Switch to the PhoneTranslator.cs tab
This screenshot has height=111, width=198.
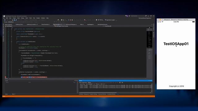pyautogui.click(x=45, y=24)
